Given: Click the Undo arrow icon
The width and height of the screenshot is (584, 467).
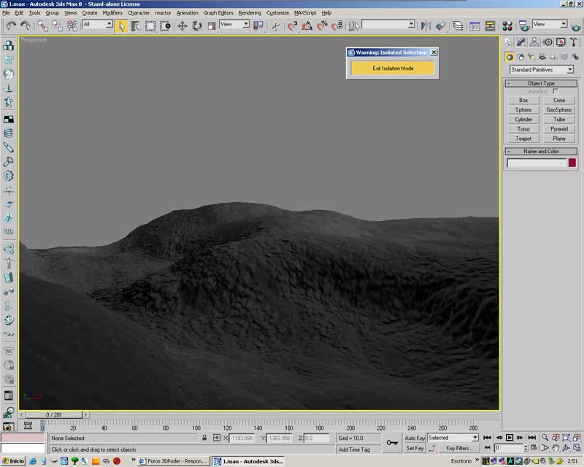Looking at the screenshot, I should click(x=10, y=26).
